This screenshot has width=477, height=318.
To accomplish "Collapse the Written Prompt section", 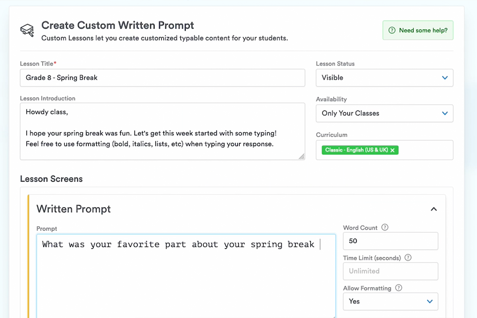I will [434, 209].
